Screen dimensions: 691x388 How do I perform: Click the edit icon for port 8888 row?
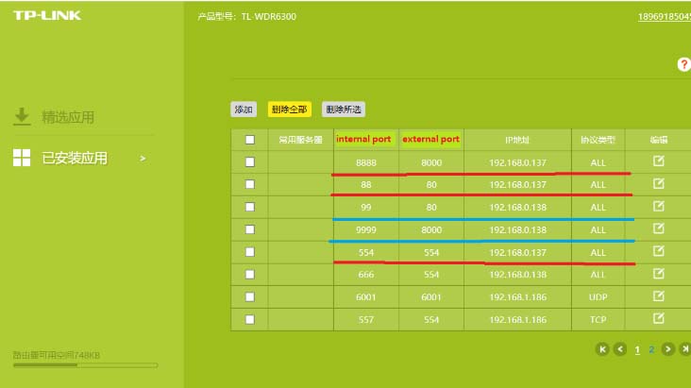pos(658,160)
